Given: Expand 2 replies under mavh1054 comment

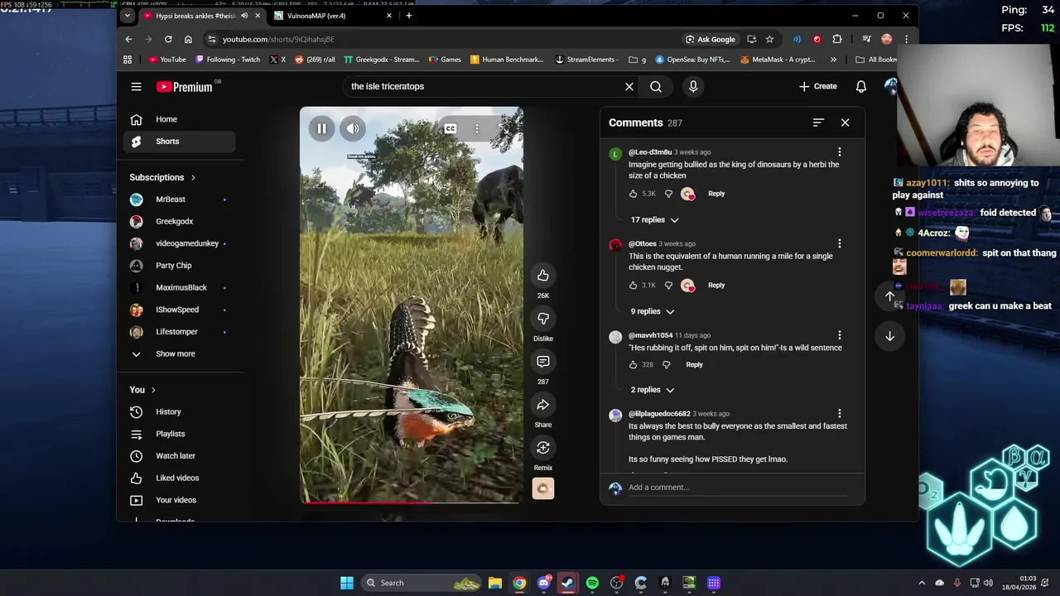Looking at the screenshot, I should (653, 390).
